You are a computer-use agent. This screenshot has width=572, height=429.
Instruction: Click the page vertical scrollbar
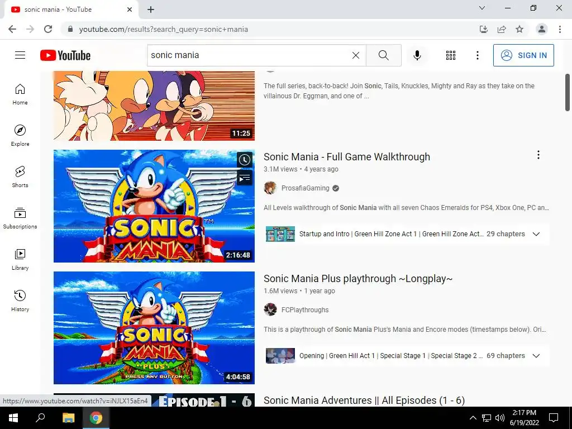(x=568, y=92)
